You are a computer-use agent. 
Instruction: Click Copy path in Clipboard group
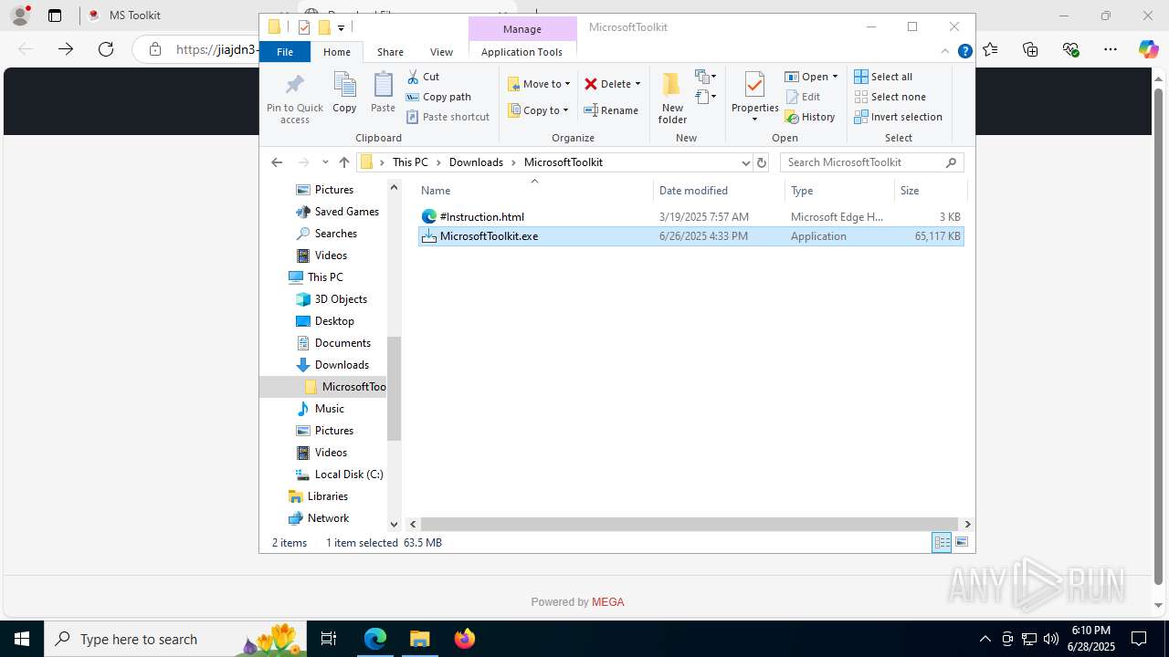(438, 97)
